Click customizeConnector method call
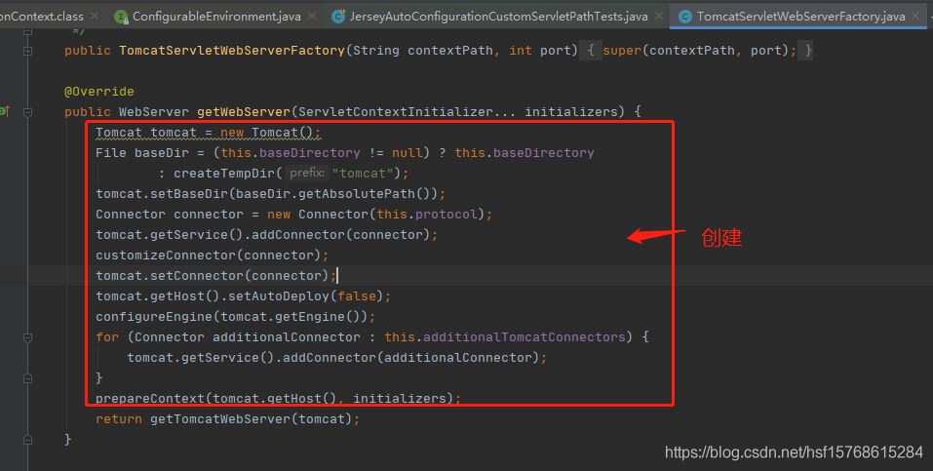Image resolution: width=933 pixels, height=471 pixels. [166, 255]
